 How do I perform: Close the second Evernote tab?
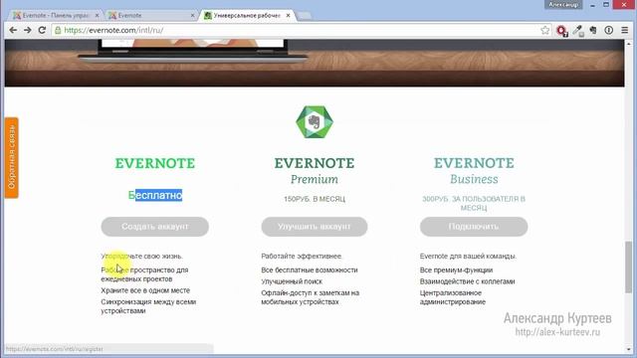point(192,16)
